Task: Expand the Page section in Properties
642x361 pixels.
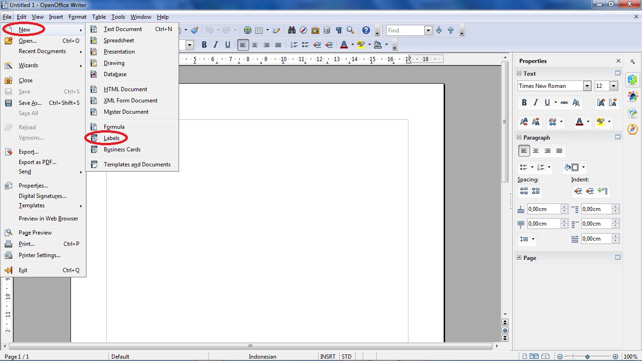Action: (519, 258)
